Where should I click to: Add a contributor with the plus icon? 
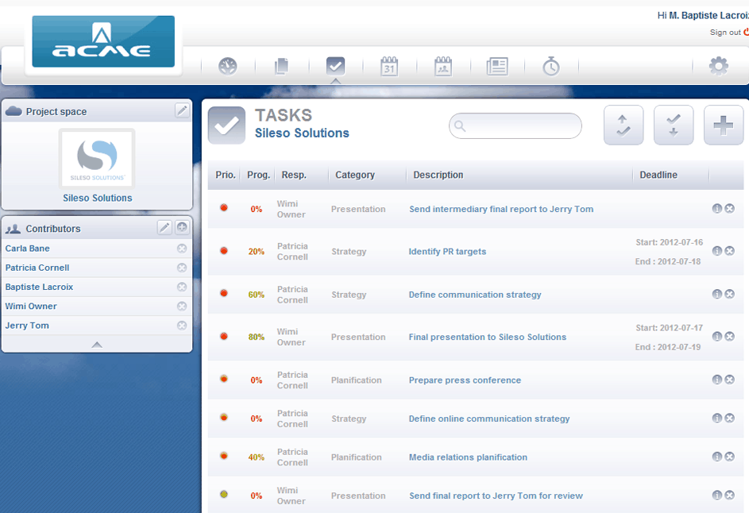point(182,228)
